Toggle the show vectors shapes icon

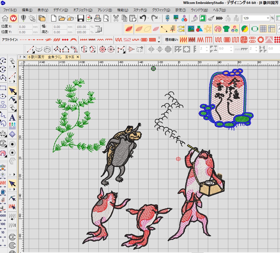pyautogui.click(x=199, y=29)
